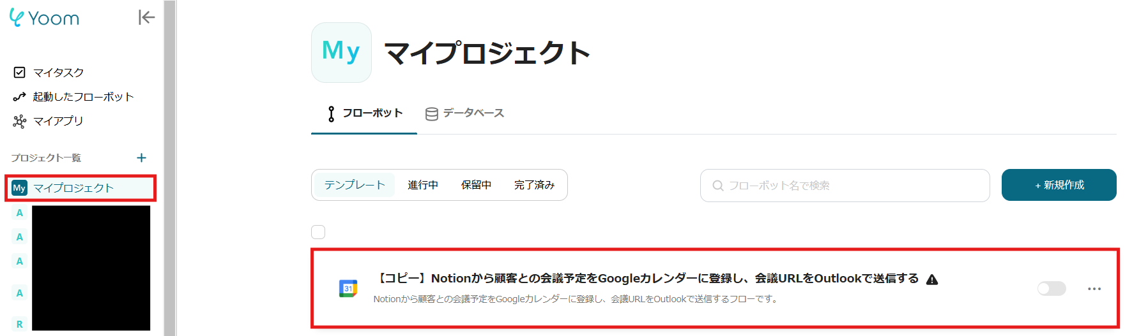Select the テンプレート filter
The width and height of the screenshot is (1125, 336).
pos(355,185)
